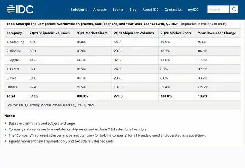
Task: Click the IDC logo
Action: (20, 9)
